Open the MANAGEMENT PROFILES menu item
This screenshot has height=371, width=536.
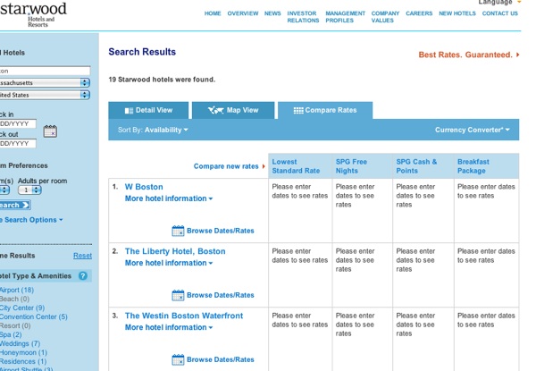tap(345, 17)
